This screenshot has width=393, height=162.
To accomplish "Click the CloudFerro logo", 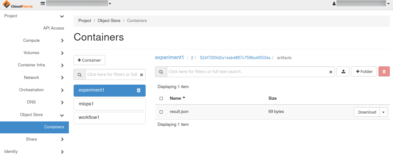I will click(x=18, y=4).
